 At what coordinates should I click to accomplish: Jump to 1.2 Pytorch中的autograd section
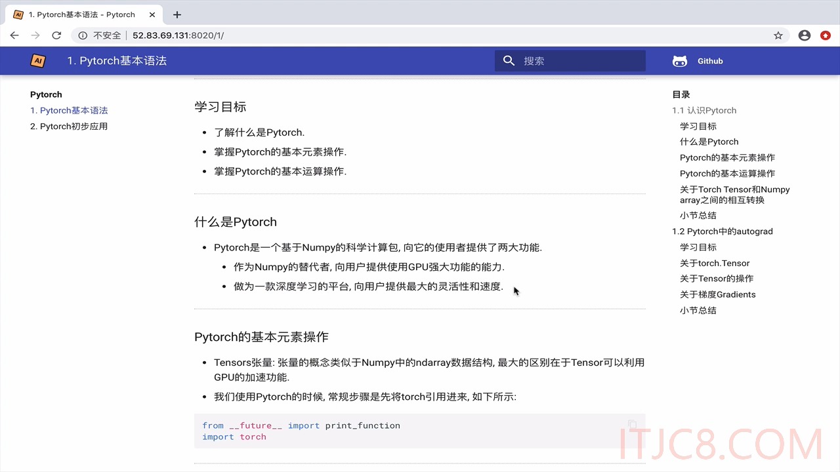723,231
